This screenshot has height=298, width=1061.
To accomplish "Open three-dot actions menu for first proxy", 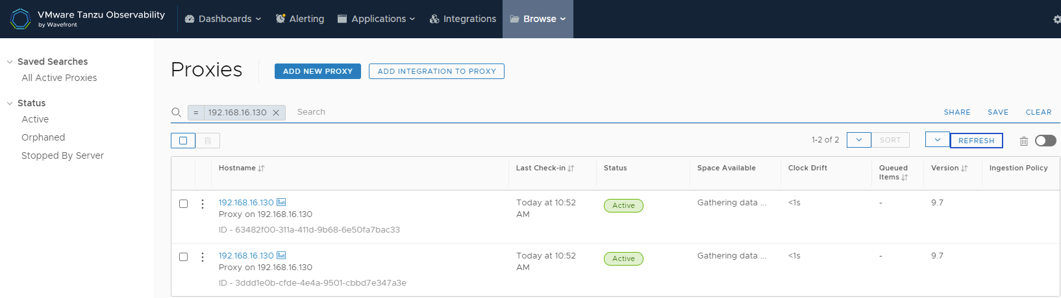I will [203, 204].
